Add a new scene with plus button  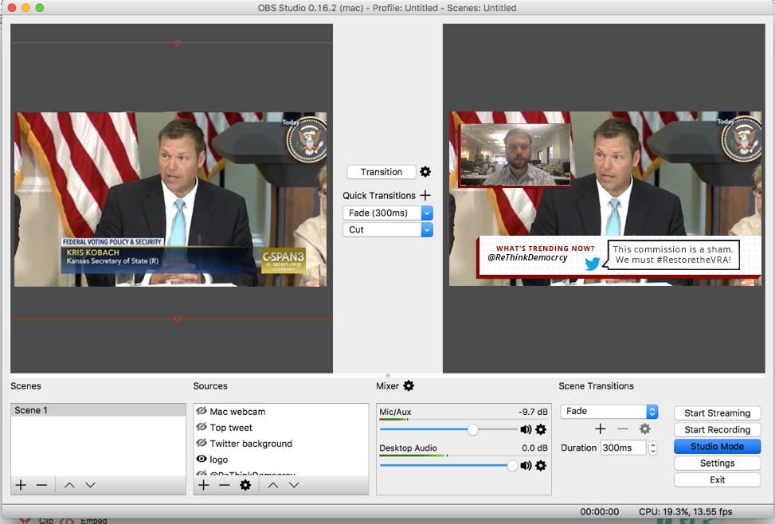(21, 485)
